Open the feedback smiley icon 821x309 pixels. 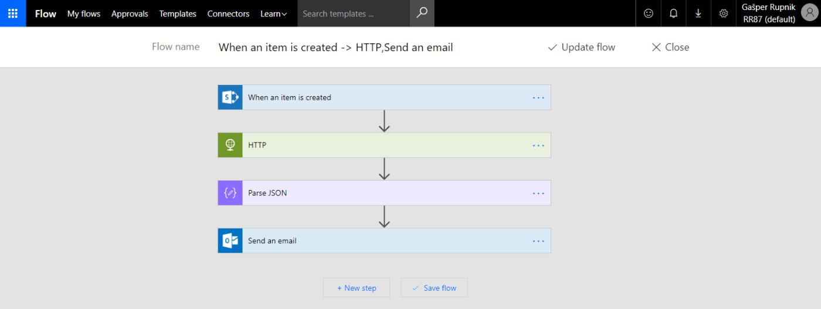649,13
